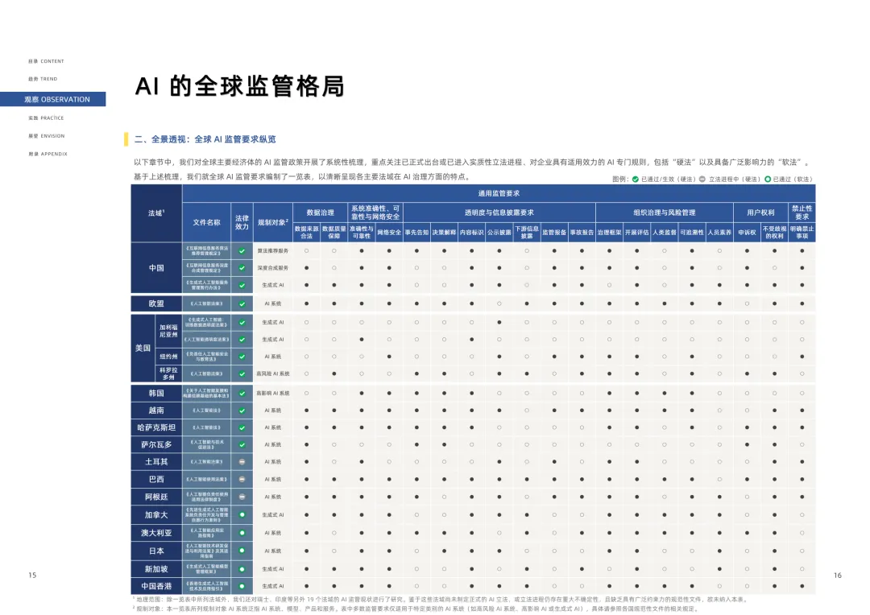Viewport: 870px width, 615px height.
Task: Click the 高风险 AI 系统 cell
Action: 273,374
